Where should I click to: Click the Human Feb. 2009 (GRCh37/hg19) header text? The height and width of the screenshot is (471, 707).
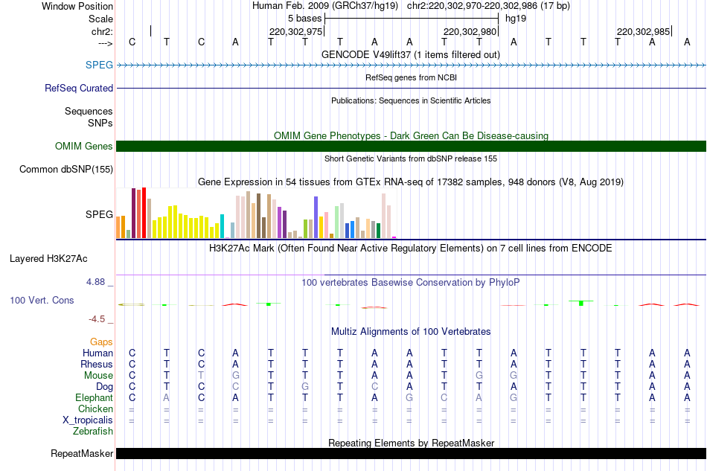point(325,6)
